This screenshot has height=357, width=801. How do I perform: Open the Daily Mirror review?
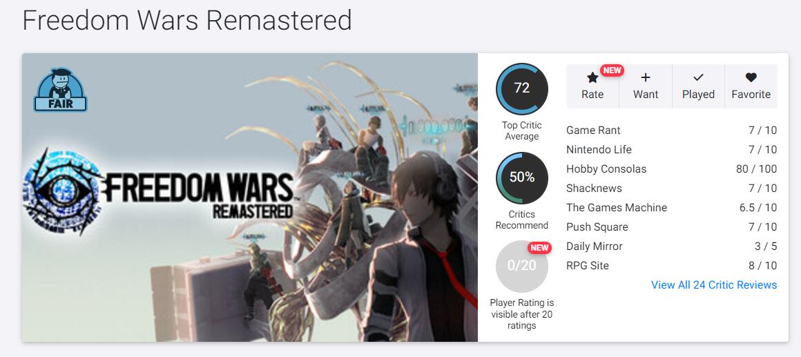(x=595, y=247)
